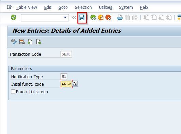The image size is (181, 134).
Task: Click the Notification Type input field
Action: point(64,77)
